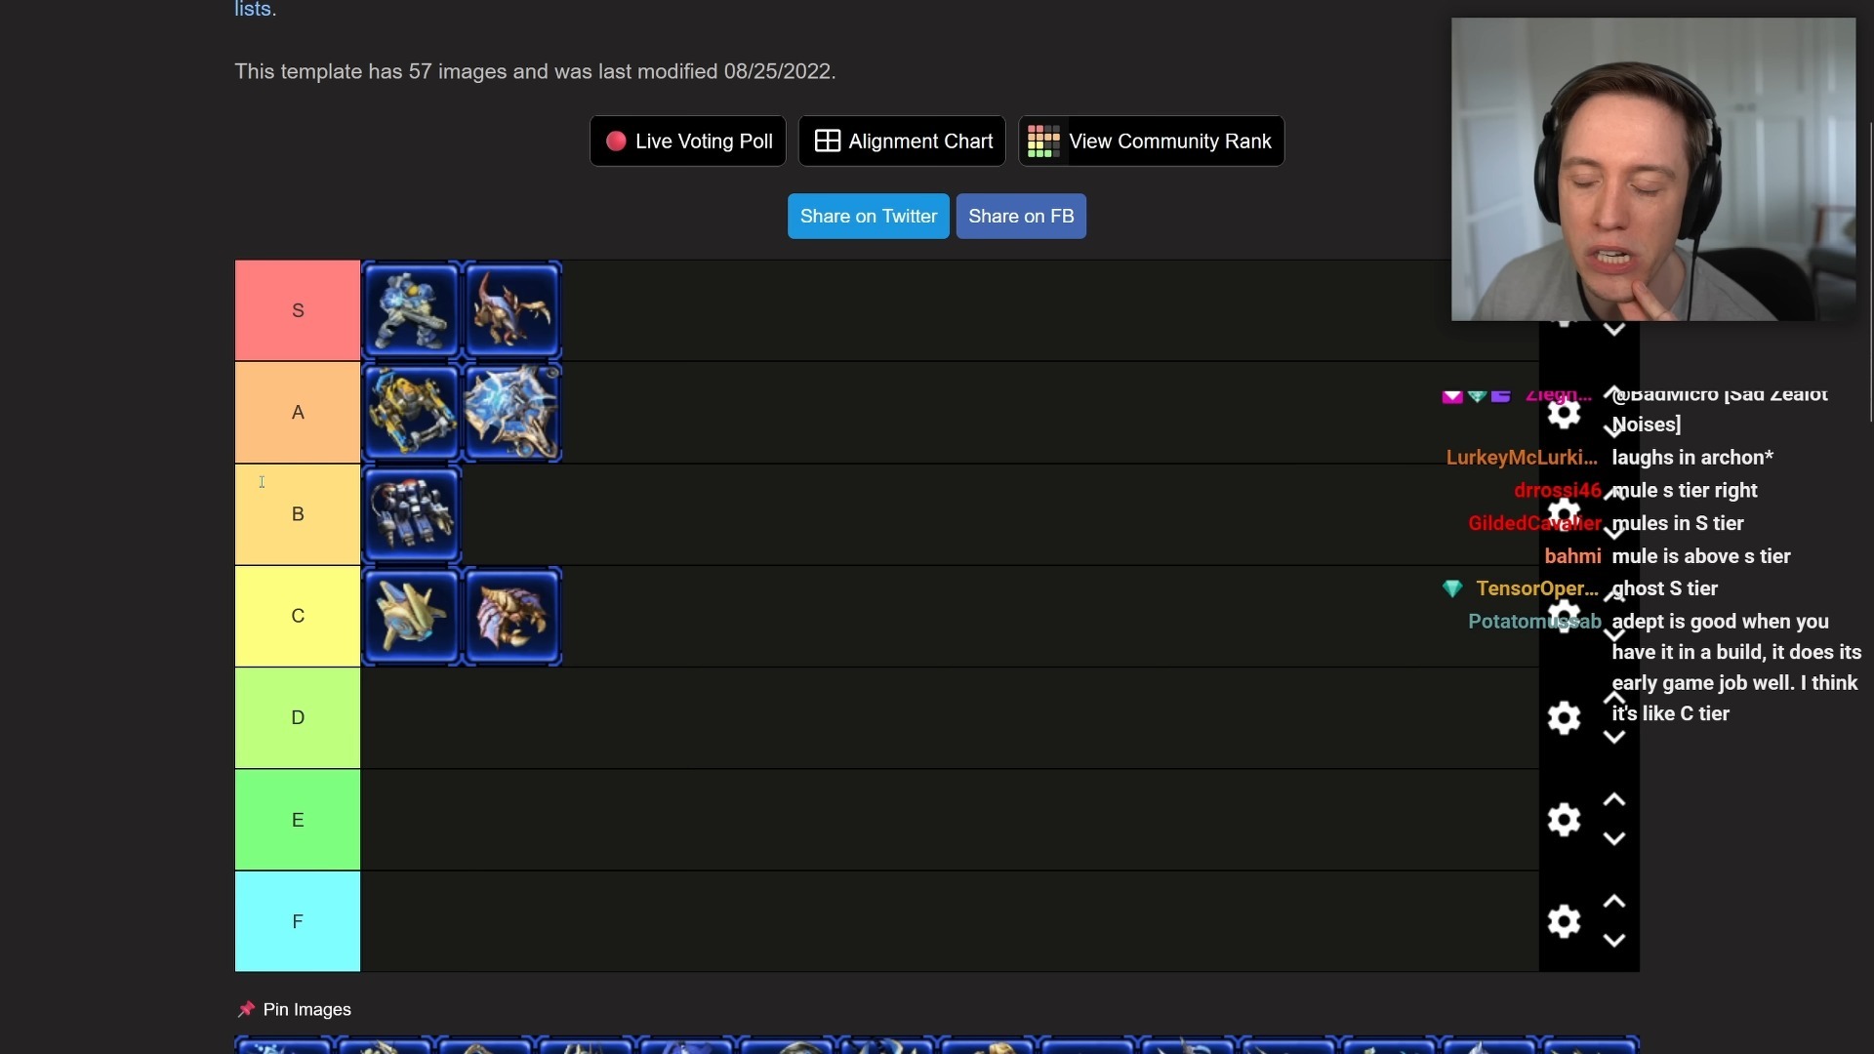1874x1054 pixels.
Task: Click the Pin Images label
Action: tap(306, 1009)
